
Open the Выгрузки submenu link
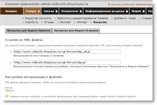[x=100, y=22]
